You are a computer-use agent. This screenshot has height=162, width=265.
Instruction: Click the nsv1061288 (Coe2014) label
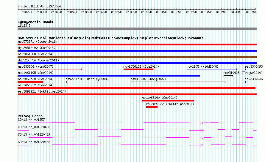[36, 54]
